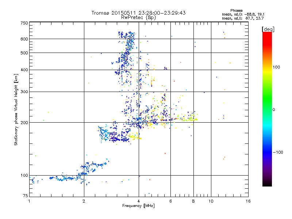The image size is (292, 219).
Task: Click the y-axis label '75'
Action: coord(26,196)
